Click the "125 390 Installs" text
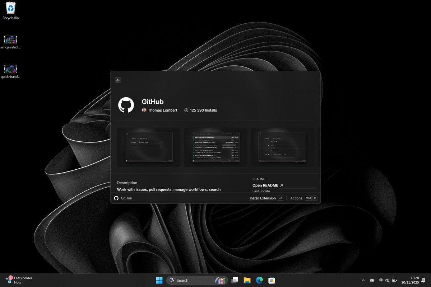This screenshot has width=431, height=287. coord(203,110)
